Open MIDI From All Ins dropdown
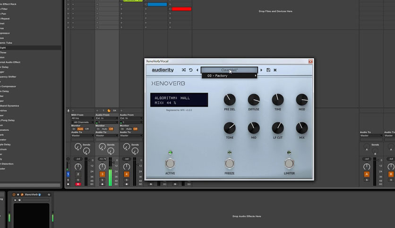Image resolution: width=395 pixels, height=228 pixels. 82,118
